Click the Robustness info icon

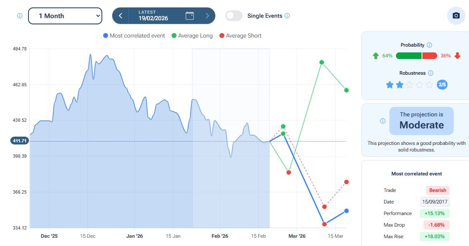point(431,73)
